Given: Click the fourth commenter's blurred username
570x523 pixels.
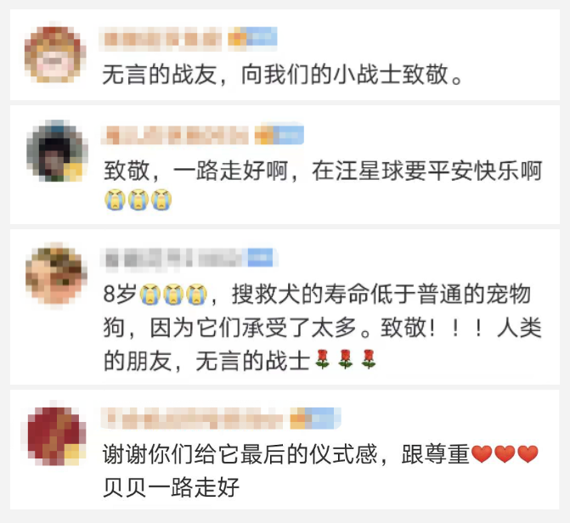Looking at the screenshot, I should (x=193, y=419).
